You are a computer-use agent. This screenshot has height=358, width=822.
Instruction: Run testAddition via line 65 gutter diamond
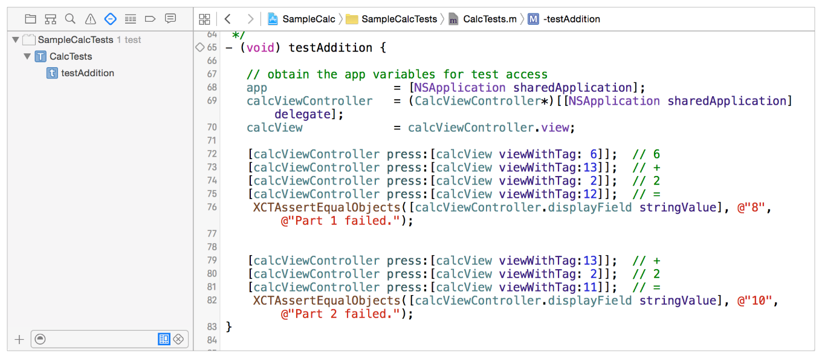199,47
